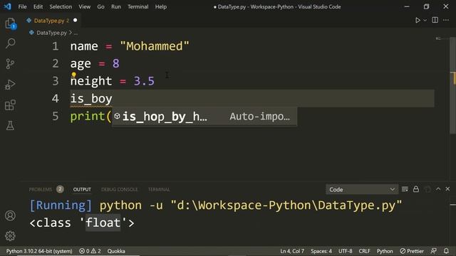Open the View menu
Screen dimensions: 456x256
click(x=84, y=6)
